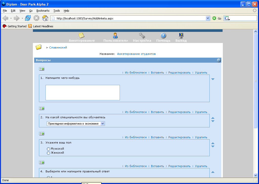Click Вставить above question 1
Viewport: 259px width, 184px height.
point(157,73)
